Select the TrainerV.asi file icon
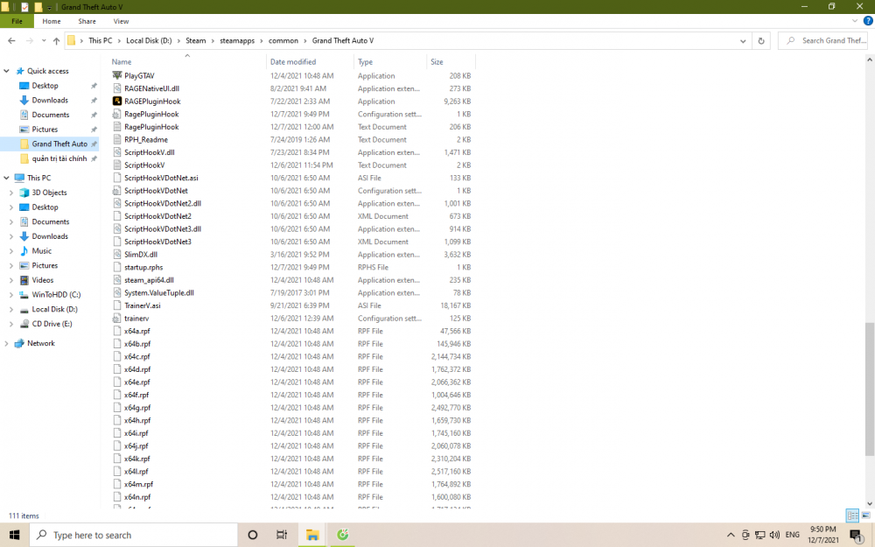The height and width of the screenshot is (547, 875). pyautogui.click(x=116, y=305)
